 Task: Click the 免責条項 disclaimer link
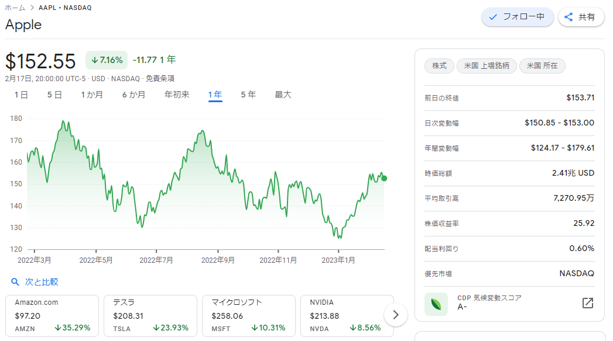160,79
